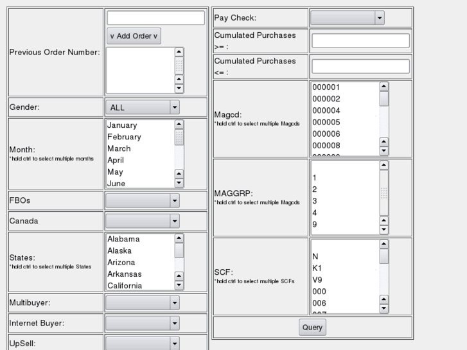
Task: Select MAGGRP value 3
Action: coord(345,201)
